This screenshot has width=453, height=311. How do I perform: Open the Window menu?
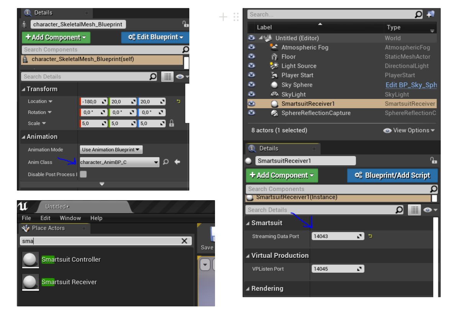(x=70, y=218)
